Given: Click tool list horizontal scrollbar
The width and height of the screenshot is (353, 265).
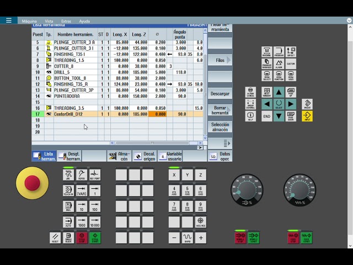Looking at the screenshot, I should tap(156, 143).
